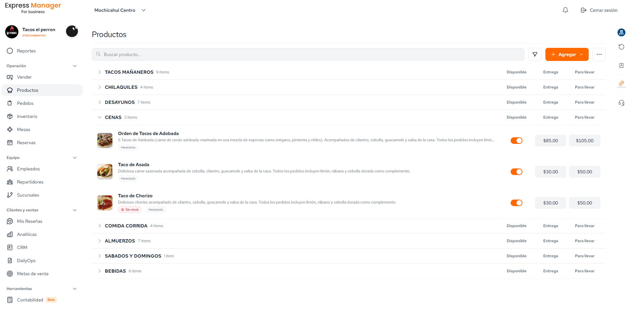Toggle availability of Taco de Asada

[x=516, y=172]
